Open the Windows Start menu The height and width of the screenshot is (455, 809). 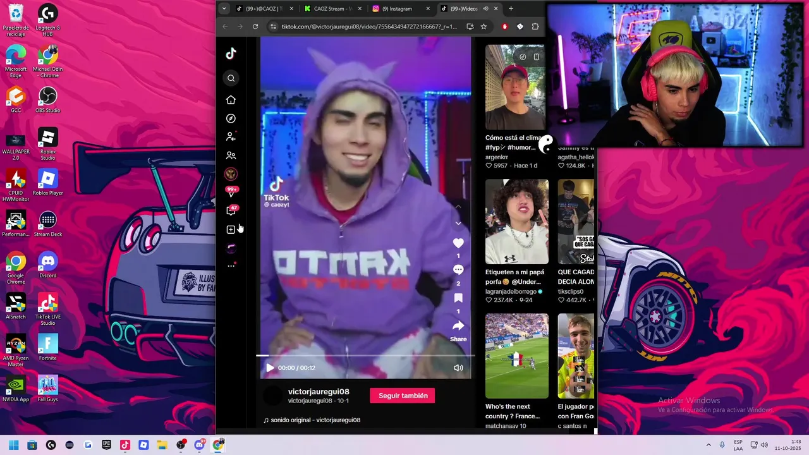[x=14, y=445]
